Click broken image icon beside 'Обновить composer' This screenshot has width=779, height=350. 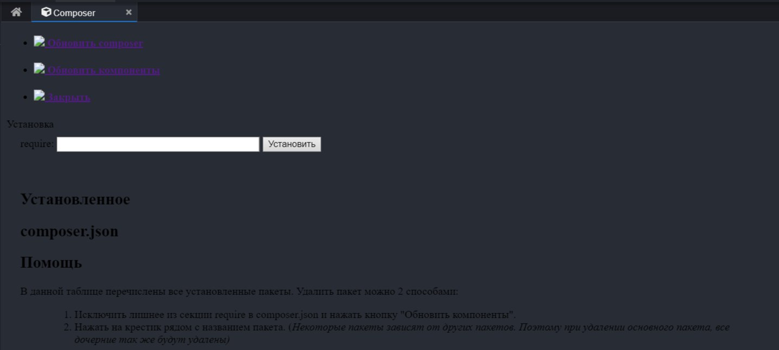(39, 41)
